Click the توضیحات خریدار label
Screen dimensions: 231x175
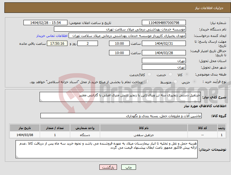click(213, 150)
